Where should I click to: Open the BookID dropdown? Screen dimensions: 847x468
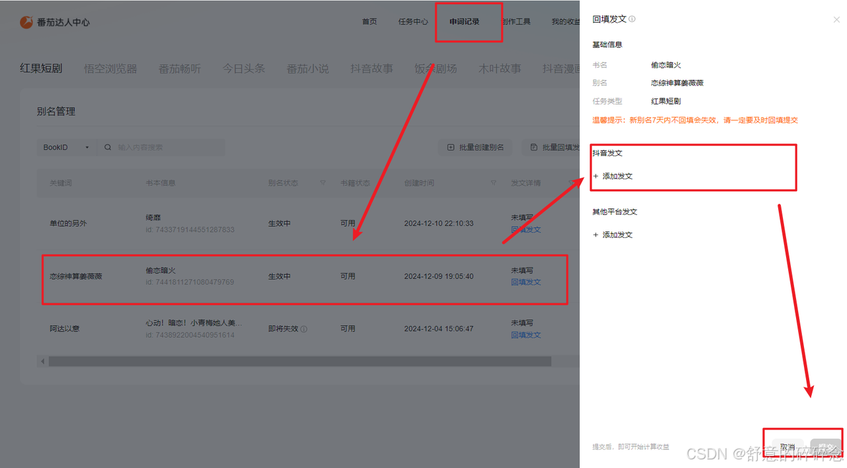click(x=66, y=147)
